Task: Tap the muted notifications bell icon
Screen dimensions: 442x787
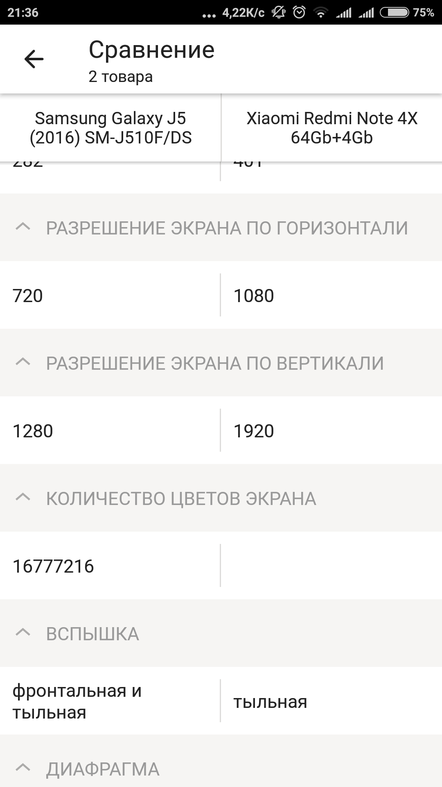Action: 279,13
